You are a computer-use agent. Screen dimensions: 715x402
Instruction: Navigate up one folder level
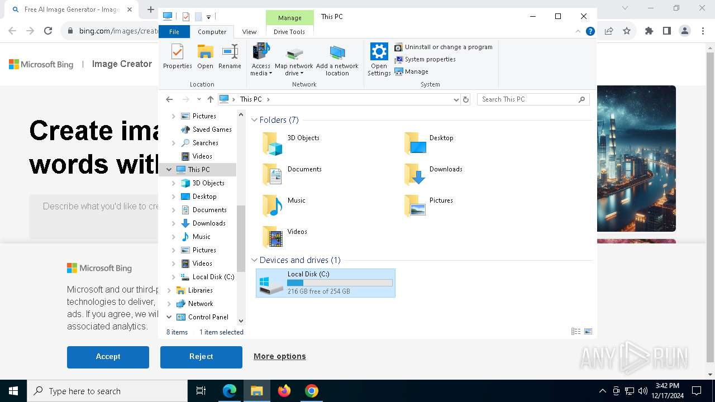210,99
